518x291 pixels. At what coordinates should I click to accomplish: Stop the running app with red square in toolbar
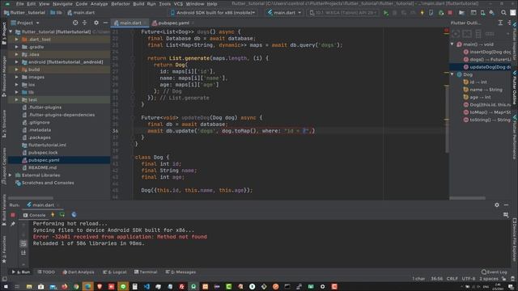point(450,13)
